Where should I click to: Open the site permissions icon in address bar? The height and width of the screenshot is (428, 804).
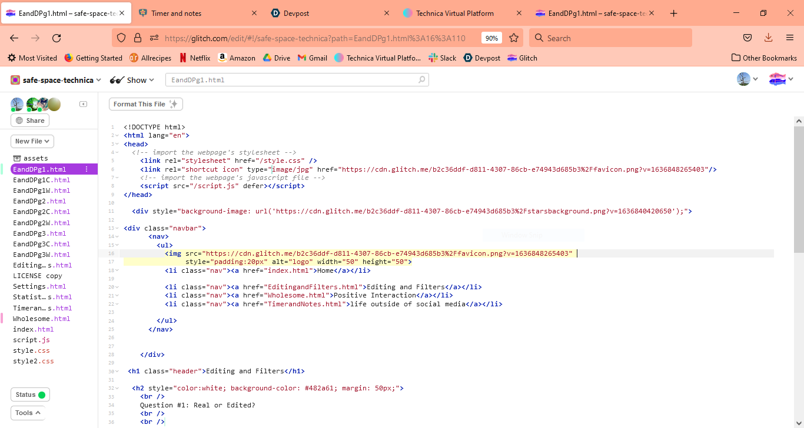click(154, 38)
